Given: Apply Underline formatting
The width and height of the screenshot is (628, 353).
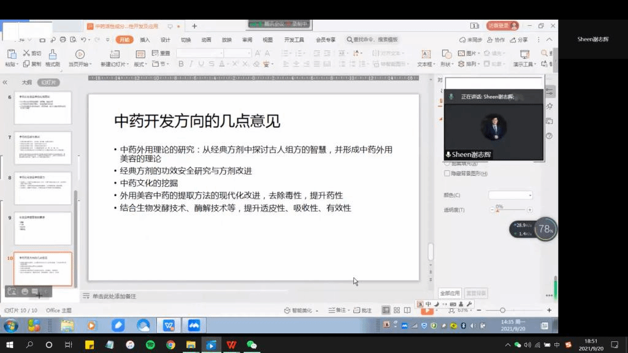Looking at the screenshot, I should pos(201,64).
